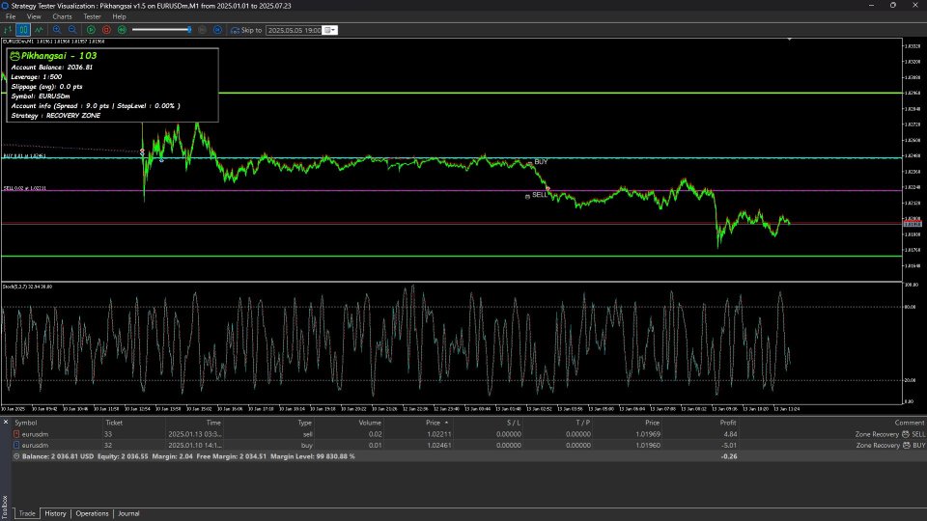Start the visual test playback

coord(91,30)
